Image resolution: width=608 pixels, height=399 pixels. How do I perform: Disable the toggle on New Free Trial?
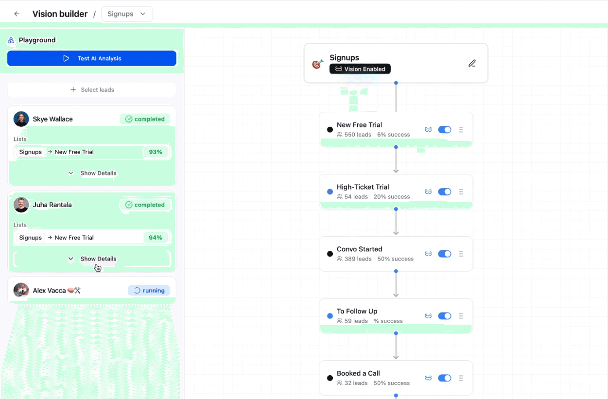[444, 130]
